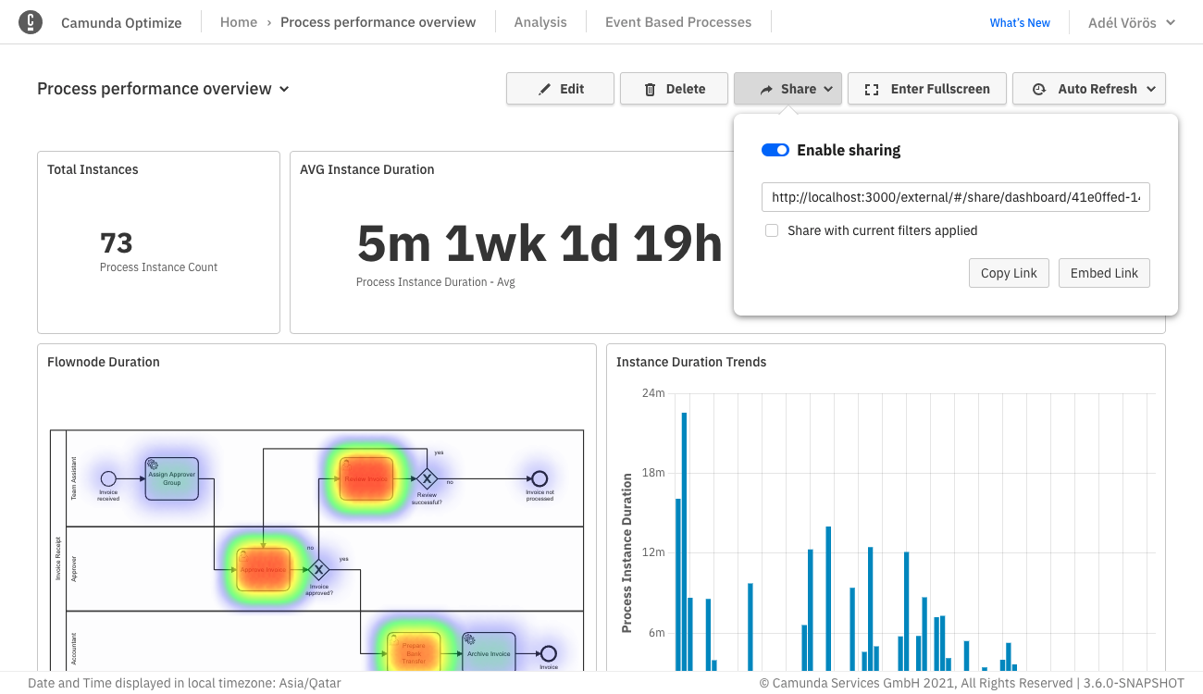Click the trash icon on Delete button
The height and width of the screenshot is (694, 1203).
pyautogui.click(x=650, y=89)
